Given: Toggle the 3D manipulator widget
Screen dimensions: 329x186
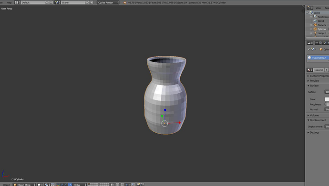Looking at the screenshot, I should point(58,185).
